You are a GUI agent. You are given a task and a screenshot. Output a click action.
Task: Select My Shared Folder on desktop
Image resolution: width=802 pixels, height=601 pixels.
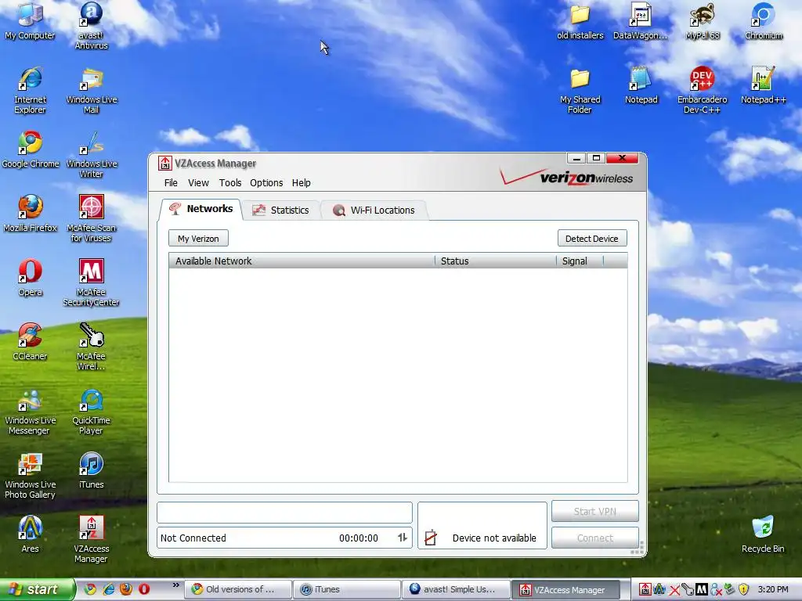click(x=580, y=91)
